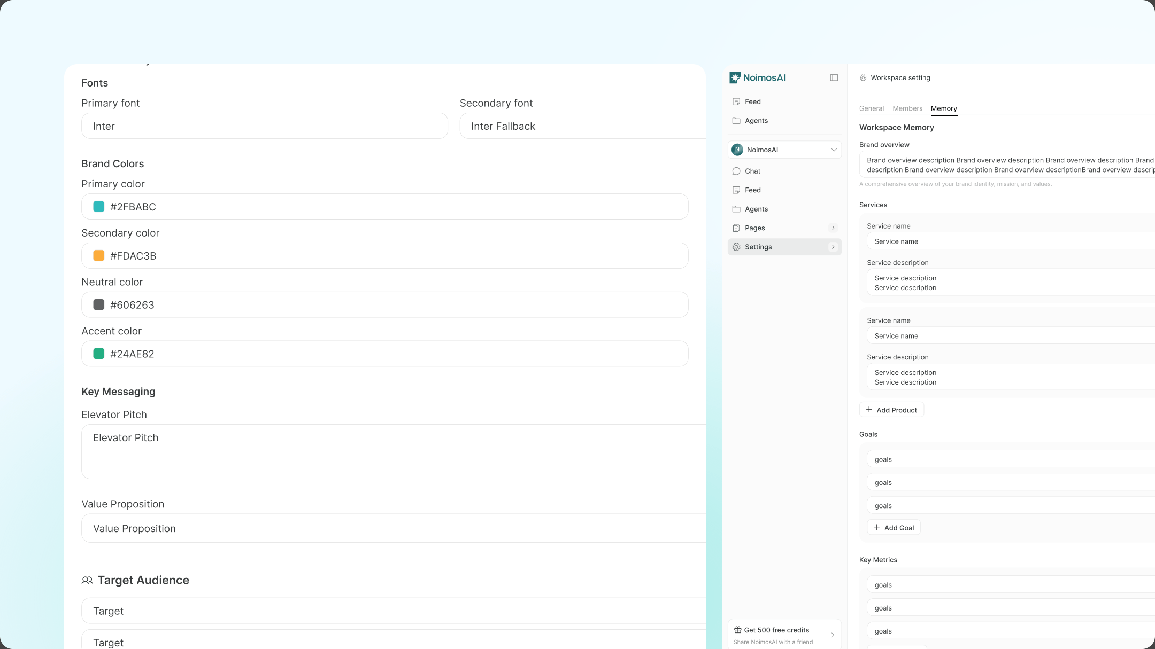
Task: Expand the Pages submenu chevron
Action: [833, 228]
